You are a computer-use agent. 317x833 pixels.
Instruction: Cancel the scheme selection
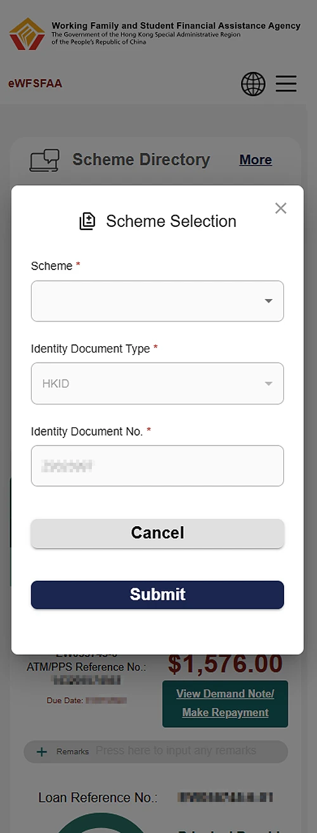pos(157,533)
